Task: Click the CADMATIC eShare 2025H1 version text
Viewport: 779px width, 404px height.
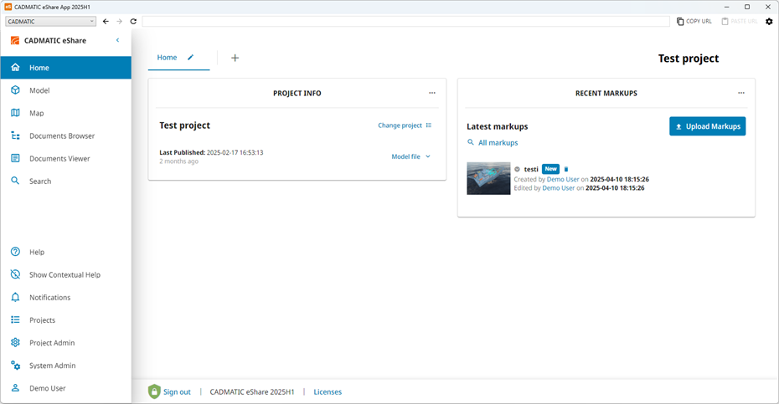Action: (252, 392)
